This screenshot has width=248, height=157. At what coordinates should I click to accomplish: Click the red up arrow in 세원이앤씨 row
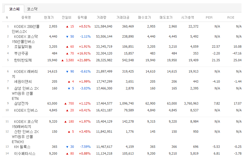click(69, 82)
